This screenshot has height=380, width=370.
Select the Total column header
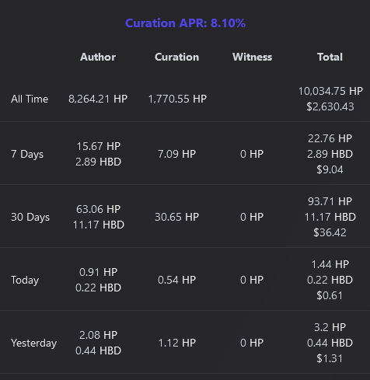pyautogui.click(x=330, y=57)
